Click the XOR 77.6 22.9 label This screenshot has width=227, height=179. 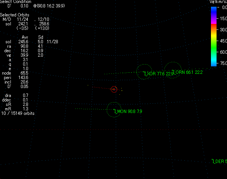(x=159, y=74)
